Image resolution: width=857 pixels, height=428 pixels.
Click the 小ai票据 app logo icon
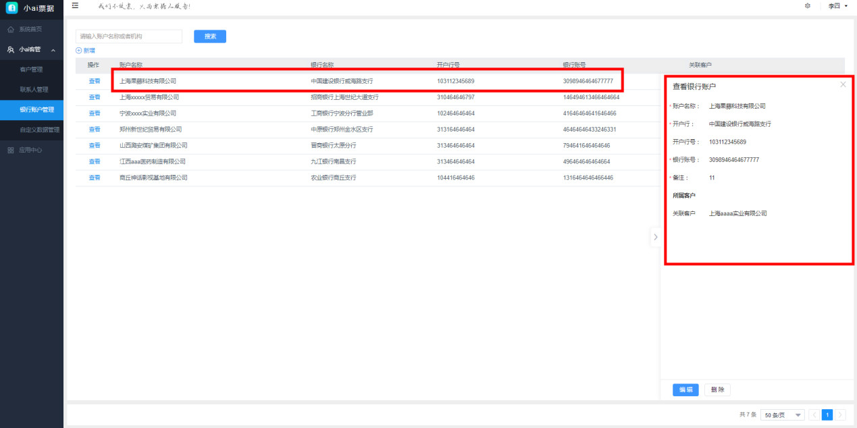11,7
